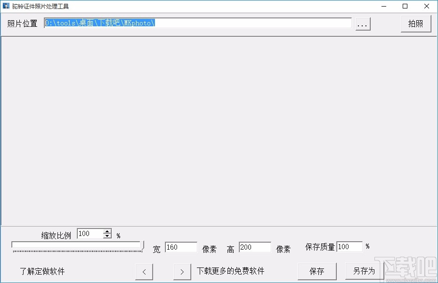Click the 下载更多的免费软件 link
The height and width of the screenshot is (283, 438).
point(230,270)
